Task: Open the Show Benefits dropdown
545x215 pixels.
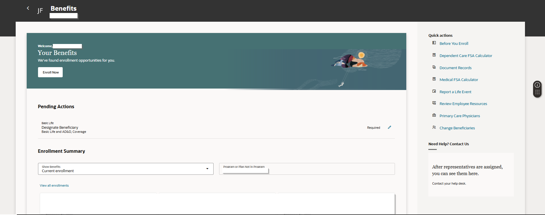Action: 126,169
